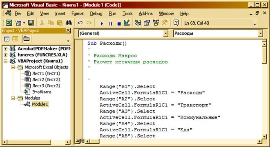Viewport: 270px width, 147px height.
Task: Click View Microsoft Excel toolbar icon
Action: tap(9, 23)
